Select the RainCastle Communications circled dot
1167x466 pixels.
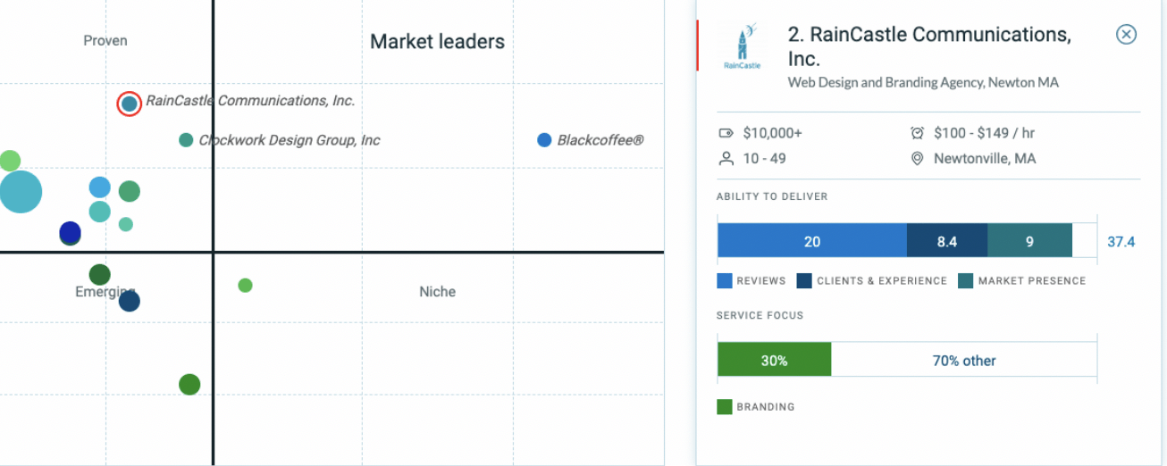[x=130, y=104]
